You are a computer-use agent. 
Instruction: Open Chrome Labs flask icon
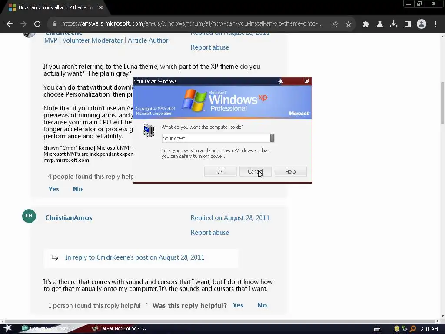click(380, 24)
